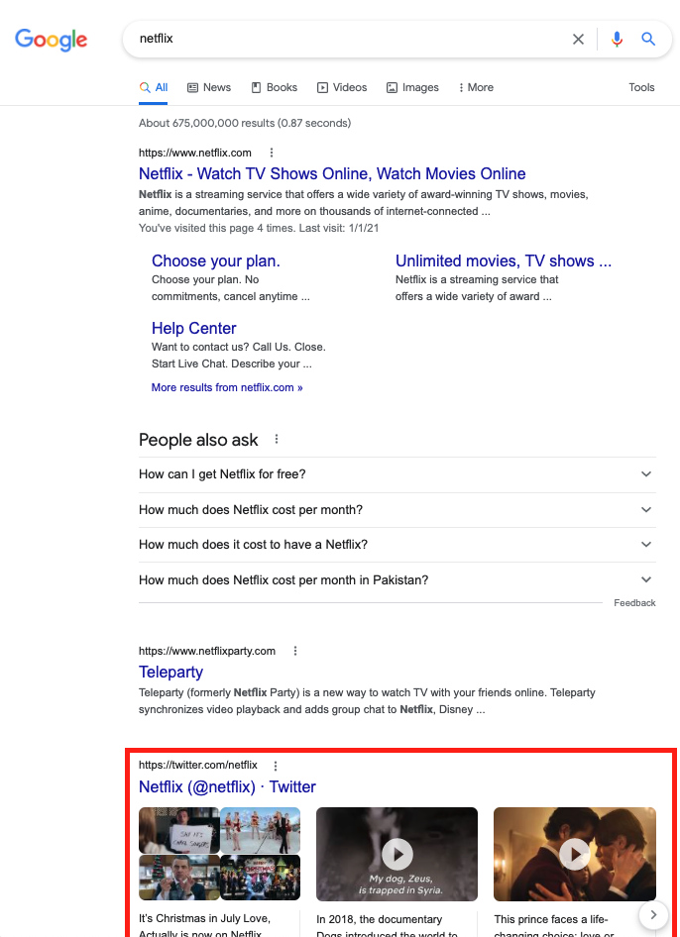
Task: Click the https://www.netflix.com URL text
Action: [x=195, y=153]
